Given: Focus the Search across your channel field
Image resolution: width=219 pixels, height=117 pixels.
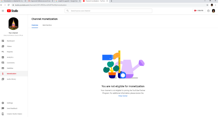Looking at the screenshot, I should tap(108, 11).
